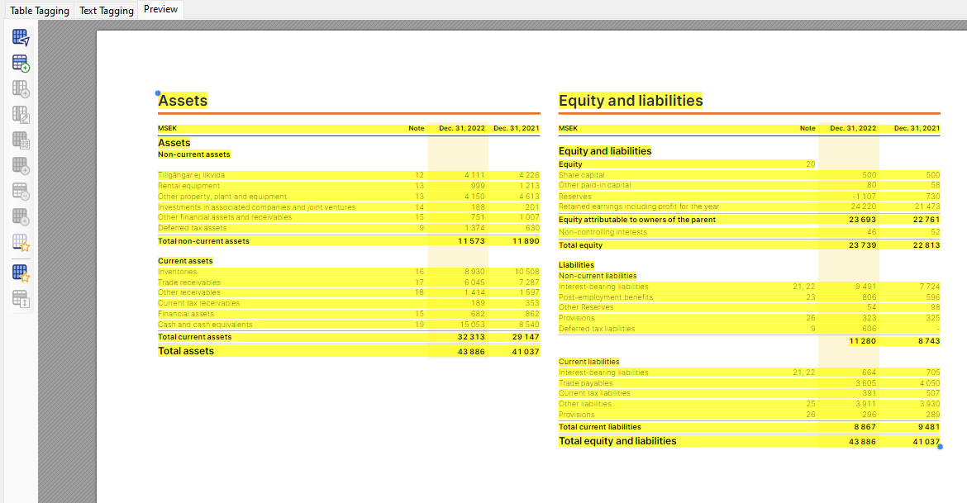This screenshot has width=967, height=503.
Task: Click 'Equity attributable to owners of the parent'
Action: click(637, 220)
